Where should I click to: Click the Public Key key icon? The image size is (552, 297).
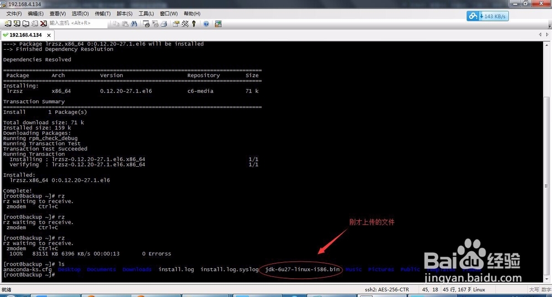click(x=194, y=24)
